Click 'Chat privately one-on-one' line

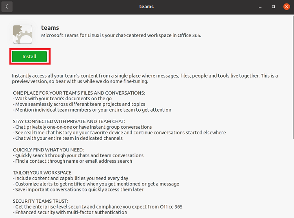pyautogui.click(x=82, y=127)
